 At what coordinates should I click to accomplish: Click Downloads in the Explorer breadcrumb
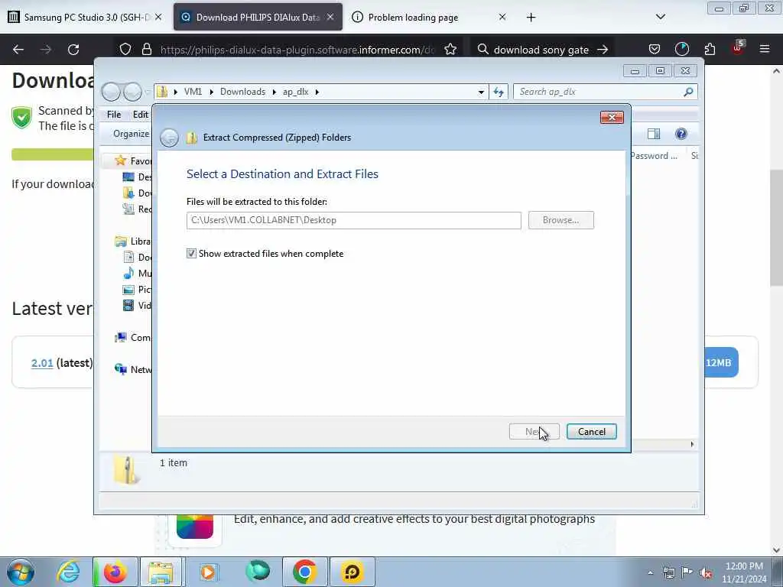[242, 92]
